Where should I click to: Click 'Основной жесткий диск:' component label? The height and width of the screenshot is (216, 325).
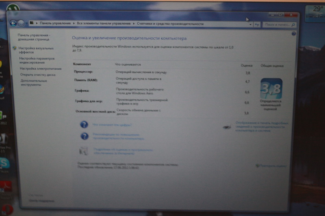click(95, 111)
